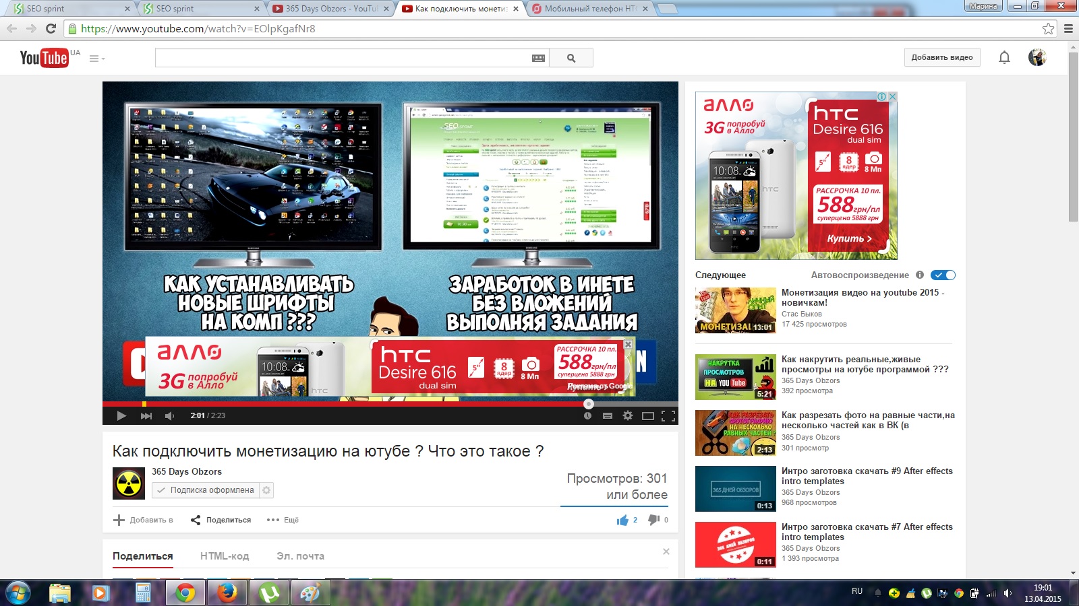The height and width of the screenshot is (606, 1079).
Task: Open the Windows Start button
Action: 18,593
